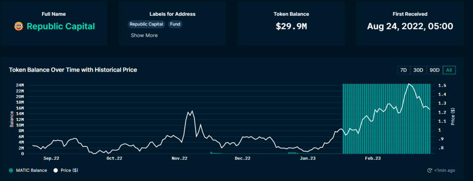The width and height of the screenshot is (473, 181).
Task: Click the Sep.22 x-axis label
Action: click(51, 158)
